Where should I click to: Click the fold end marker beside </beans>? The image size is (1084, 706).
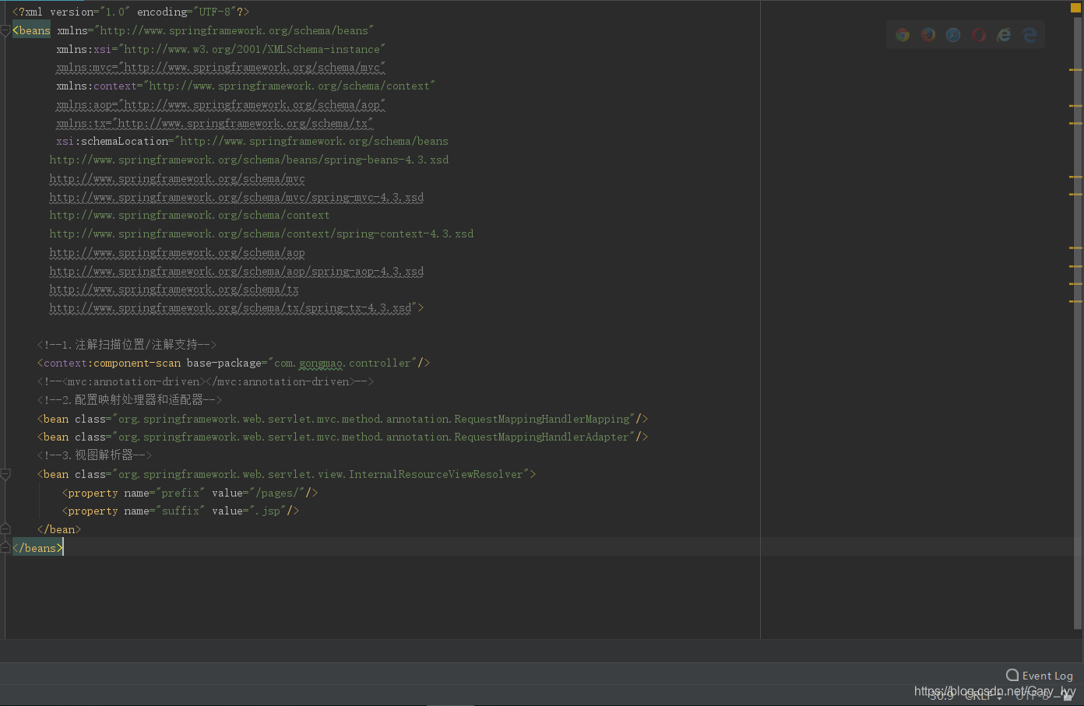(x=5, y=548)
